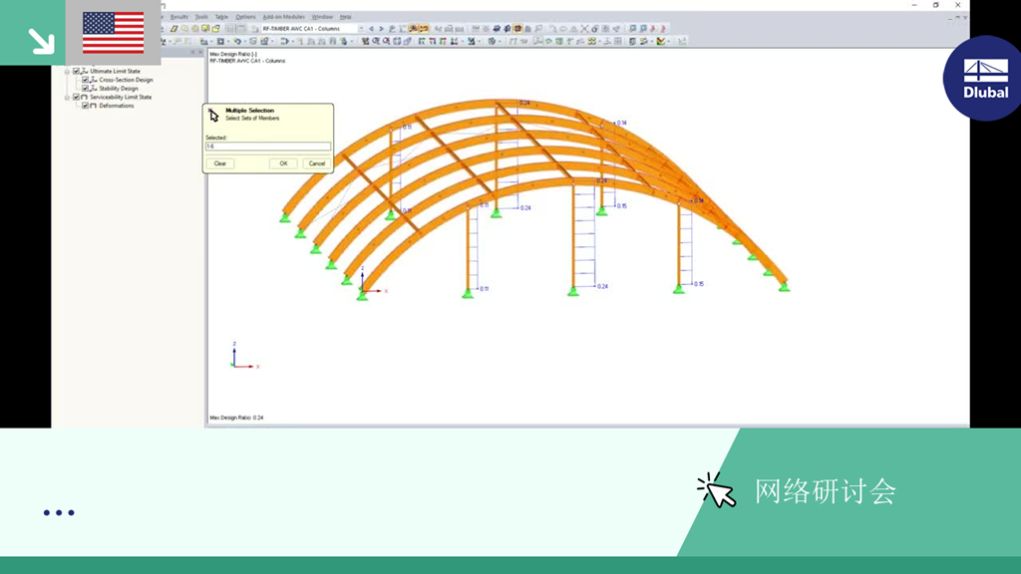Toggle the Deformations checkbox

tap(86, 106)
